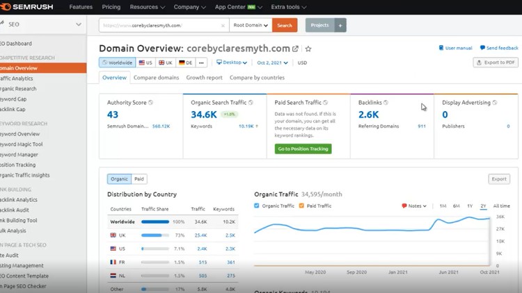This screenshot has height=293, width=522.
Task: Click the Semrush logo
Action: click(26, 7)
